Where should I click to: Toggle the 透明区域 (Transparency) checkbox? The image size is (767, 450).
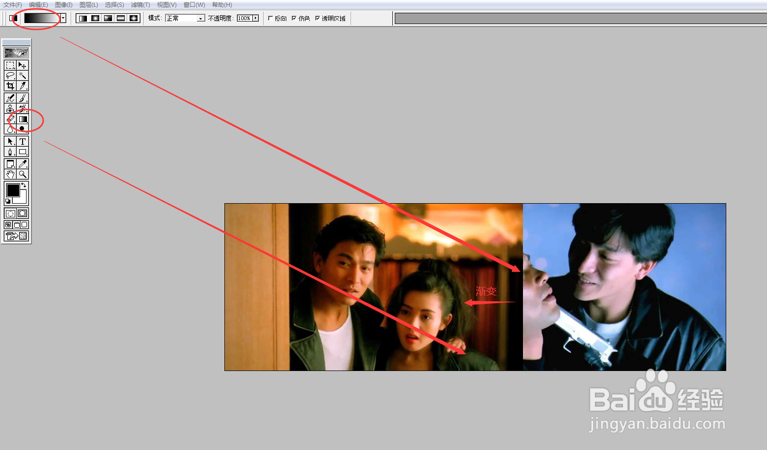[318, 18]
